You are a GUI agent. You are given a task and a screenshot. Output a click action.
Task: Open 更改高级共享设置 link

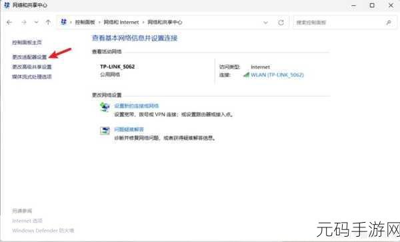32,67
